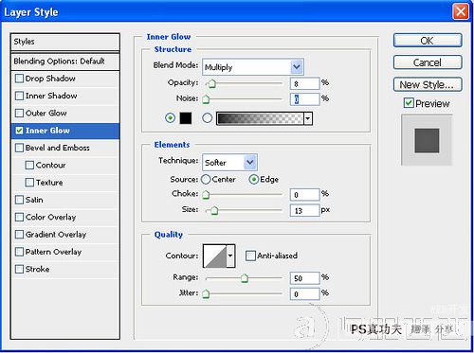Uncheck the Preview checkbox
Image resolution: width=474 pixels, height=353 pixels.
click(x=409, y=103)
